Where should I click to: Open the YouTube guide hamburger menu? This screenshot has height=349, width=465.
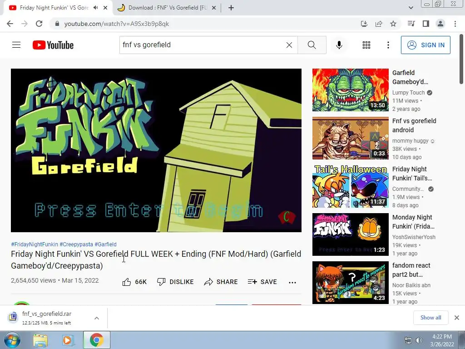(x=16, y=45)
